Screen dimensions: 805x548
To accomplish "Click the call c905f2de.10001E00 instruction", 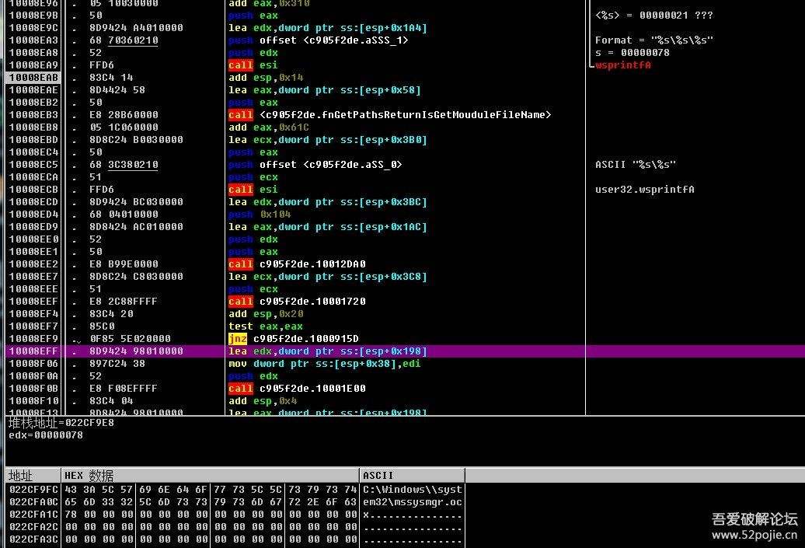I will [x=297, y=389].
